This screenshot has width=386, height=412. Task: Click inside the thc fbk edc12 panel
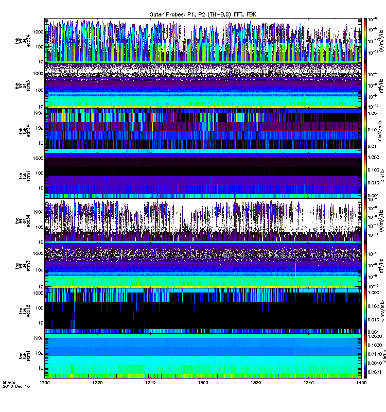pos(203,311)
